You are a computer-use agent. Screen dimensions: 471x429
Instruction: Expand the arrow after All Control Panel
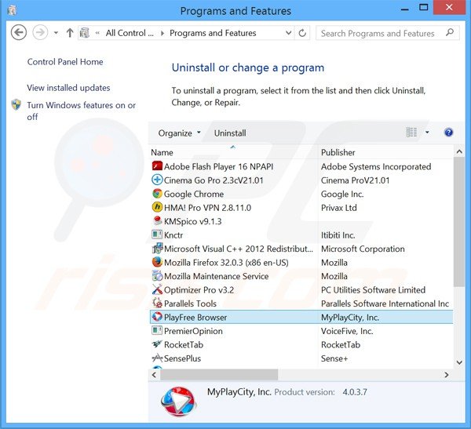(162, 33)
